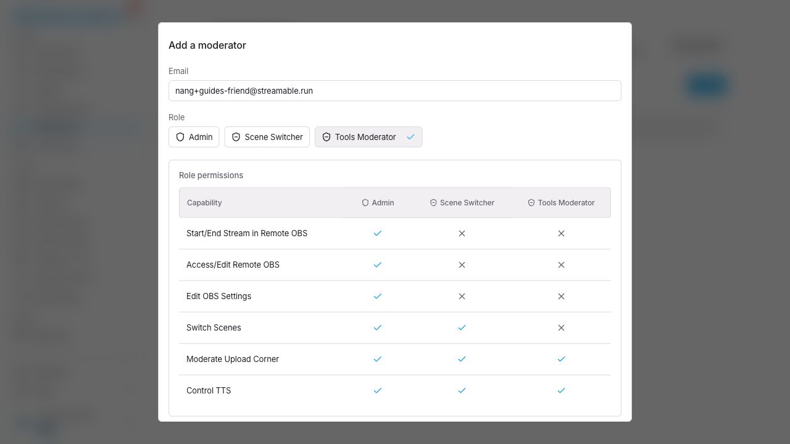Click the Tools Moderator checkmark for Control TTS
Viewport: 790px width, 444px height.
(x=561, y=391)
